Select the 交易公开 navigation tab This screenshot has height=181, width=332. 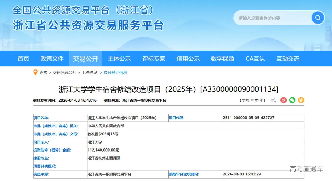(85, 59)
